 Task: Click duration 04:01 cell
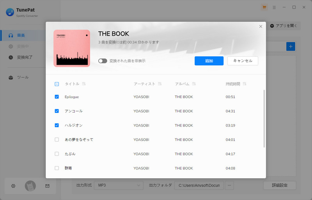[x=230, y=140]
